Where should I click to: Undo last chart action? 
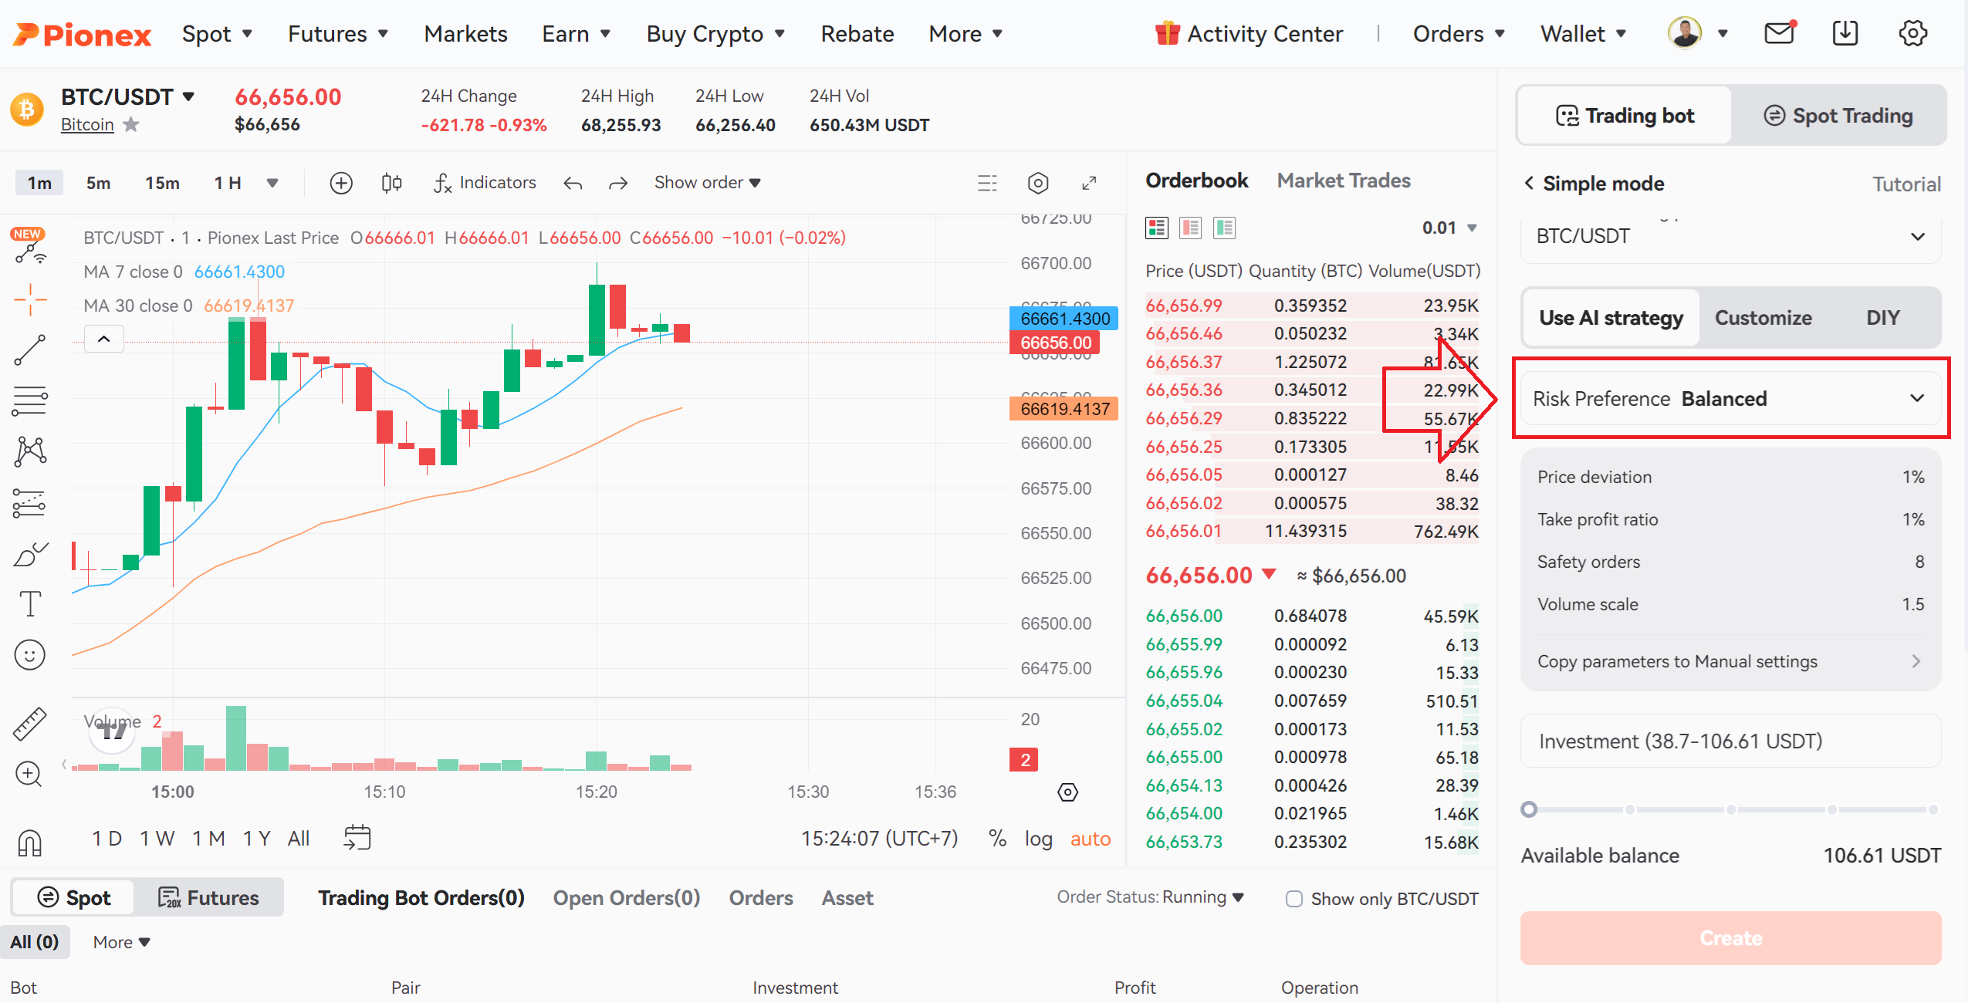(x=573, y=183)
